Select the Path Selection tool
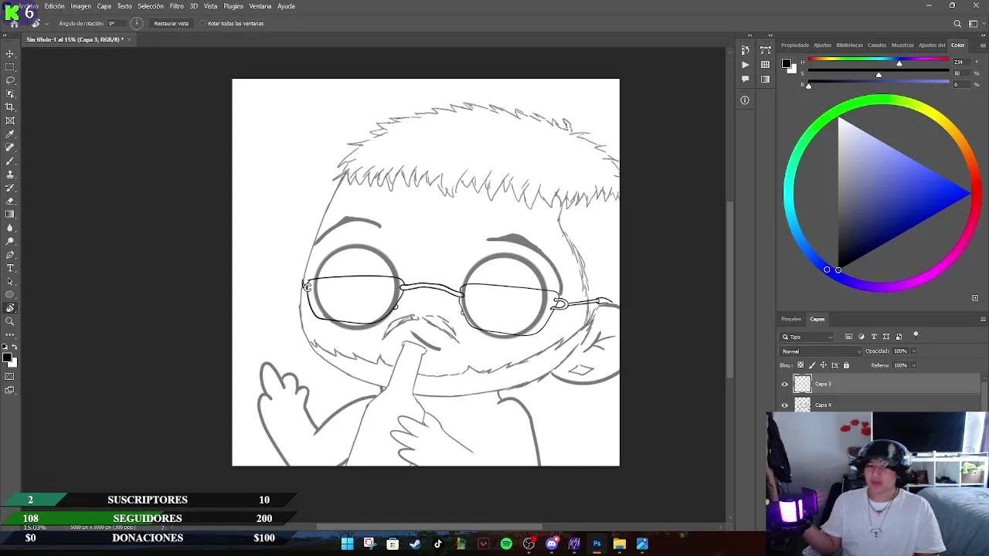The height and width of the screenshot is (556, 989). point(10,281)
